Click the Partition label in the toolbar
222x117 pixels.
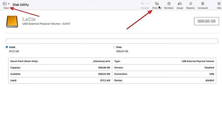point(169,8)
